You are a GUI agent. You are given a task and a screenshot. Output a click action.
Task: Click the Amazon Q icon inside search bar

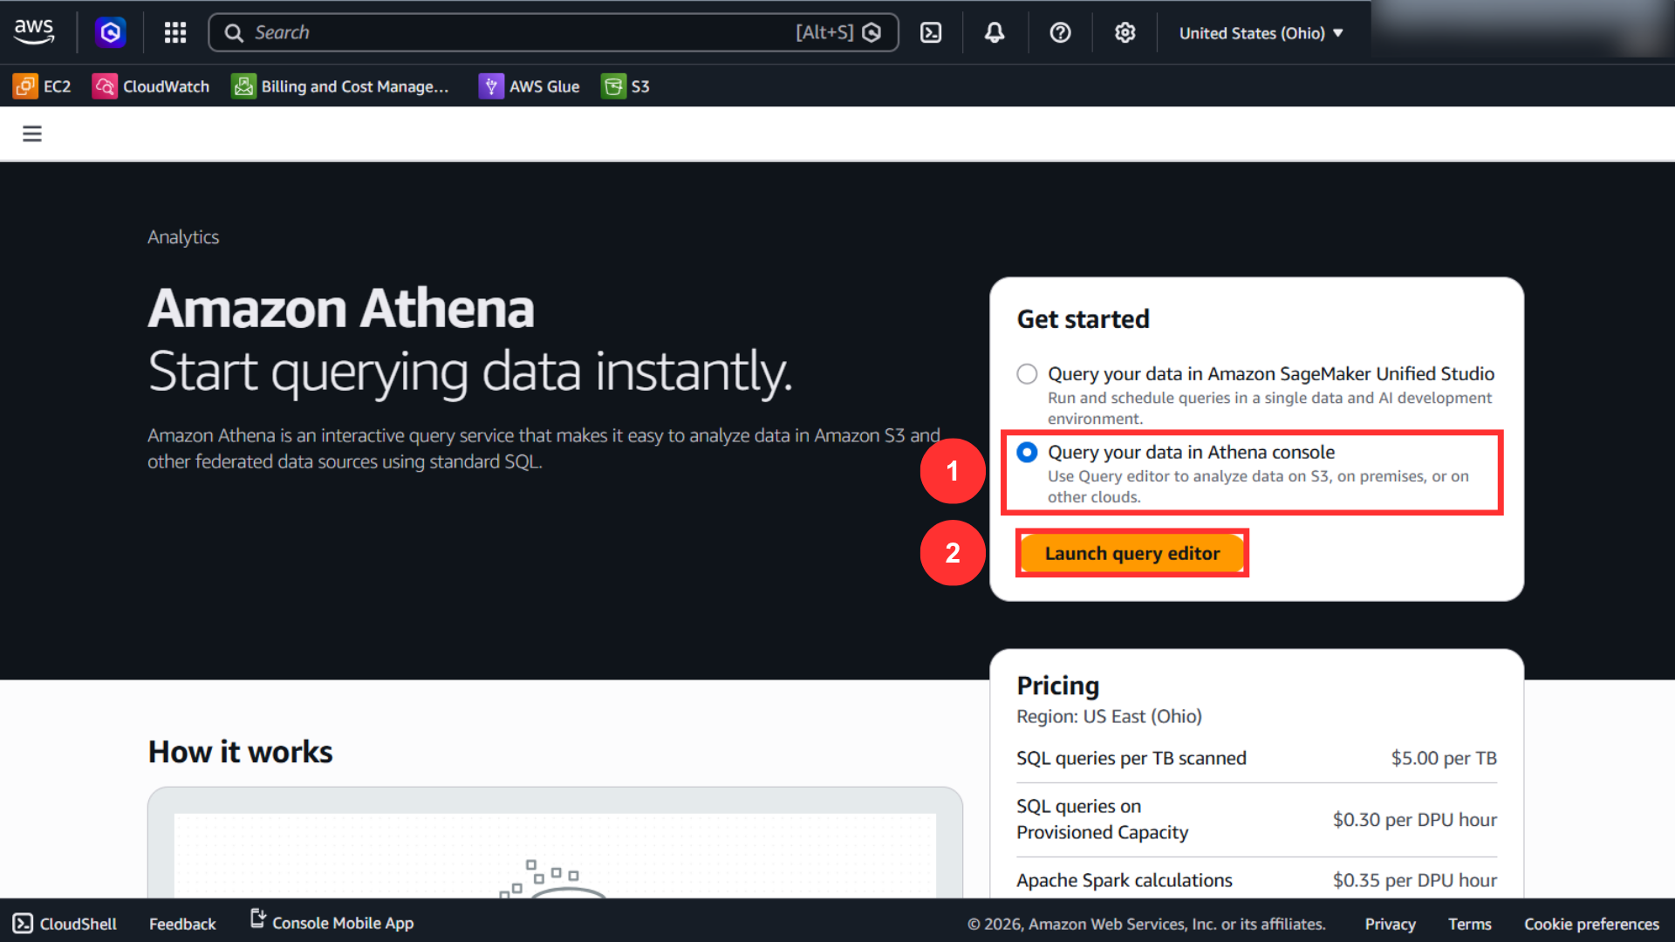point(871,32)
